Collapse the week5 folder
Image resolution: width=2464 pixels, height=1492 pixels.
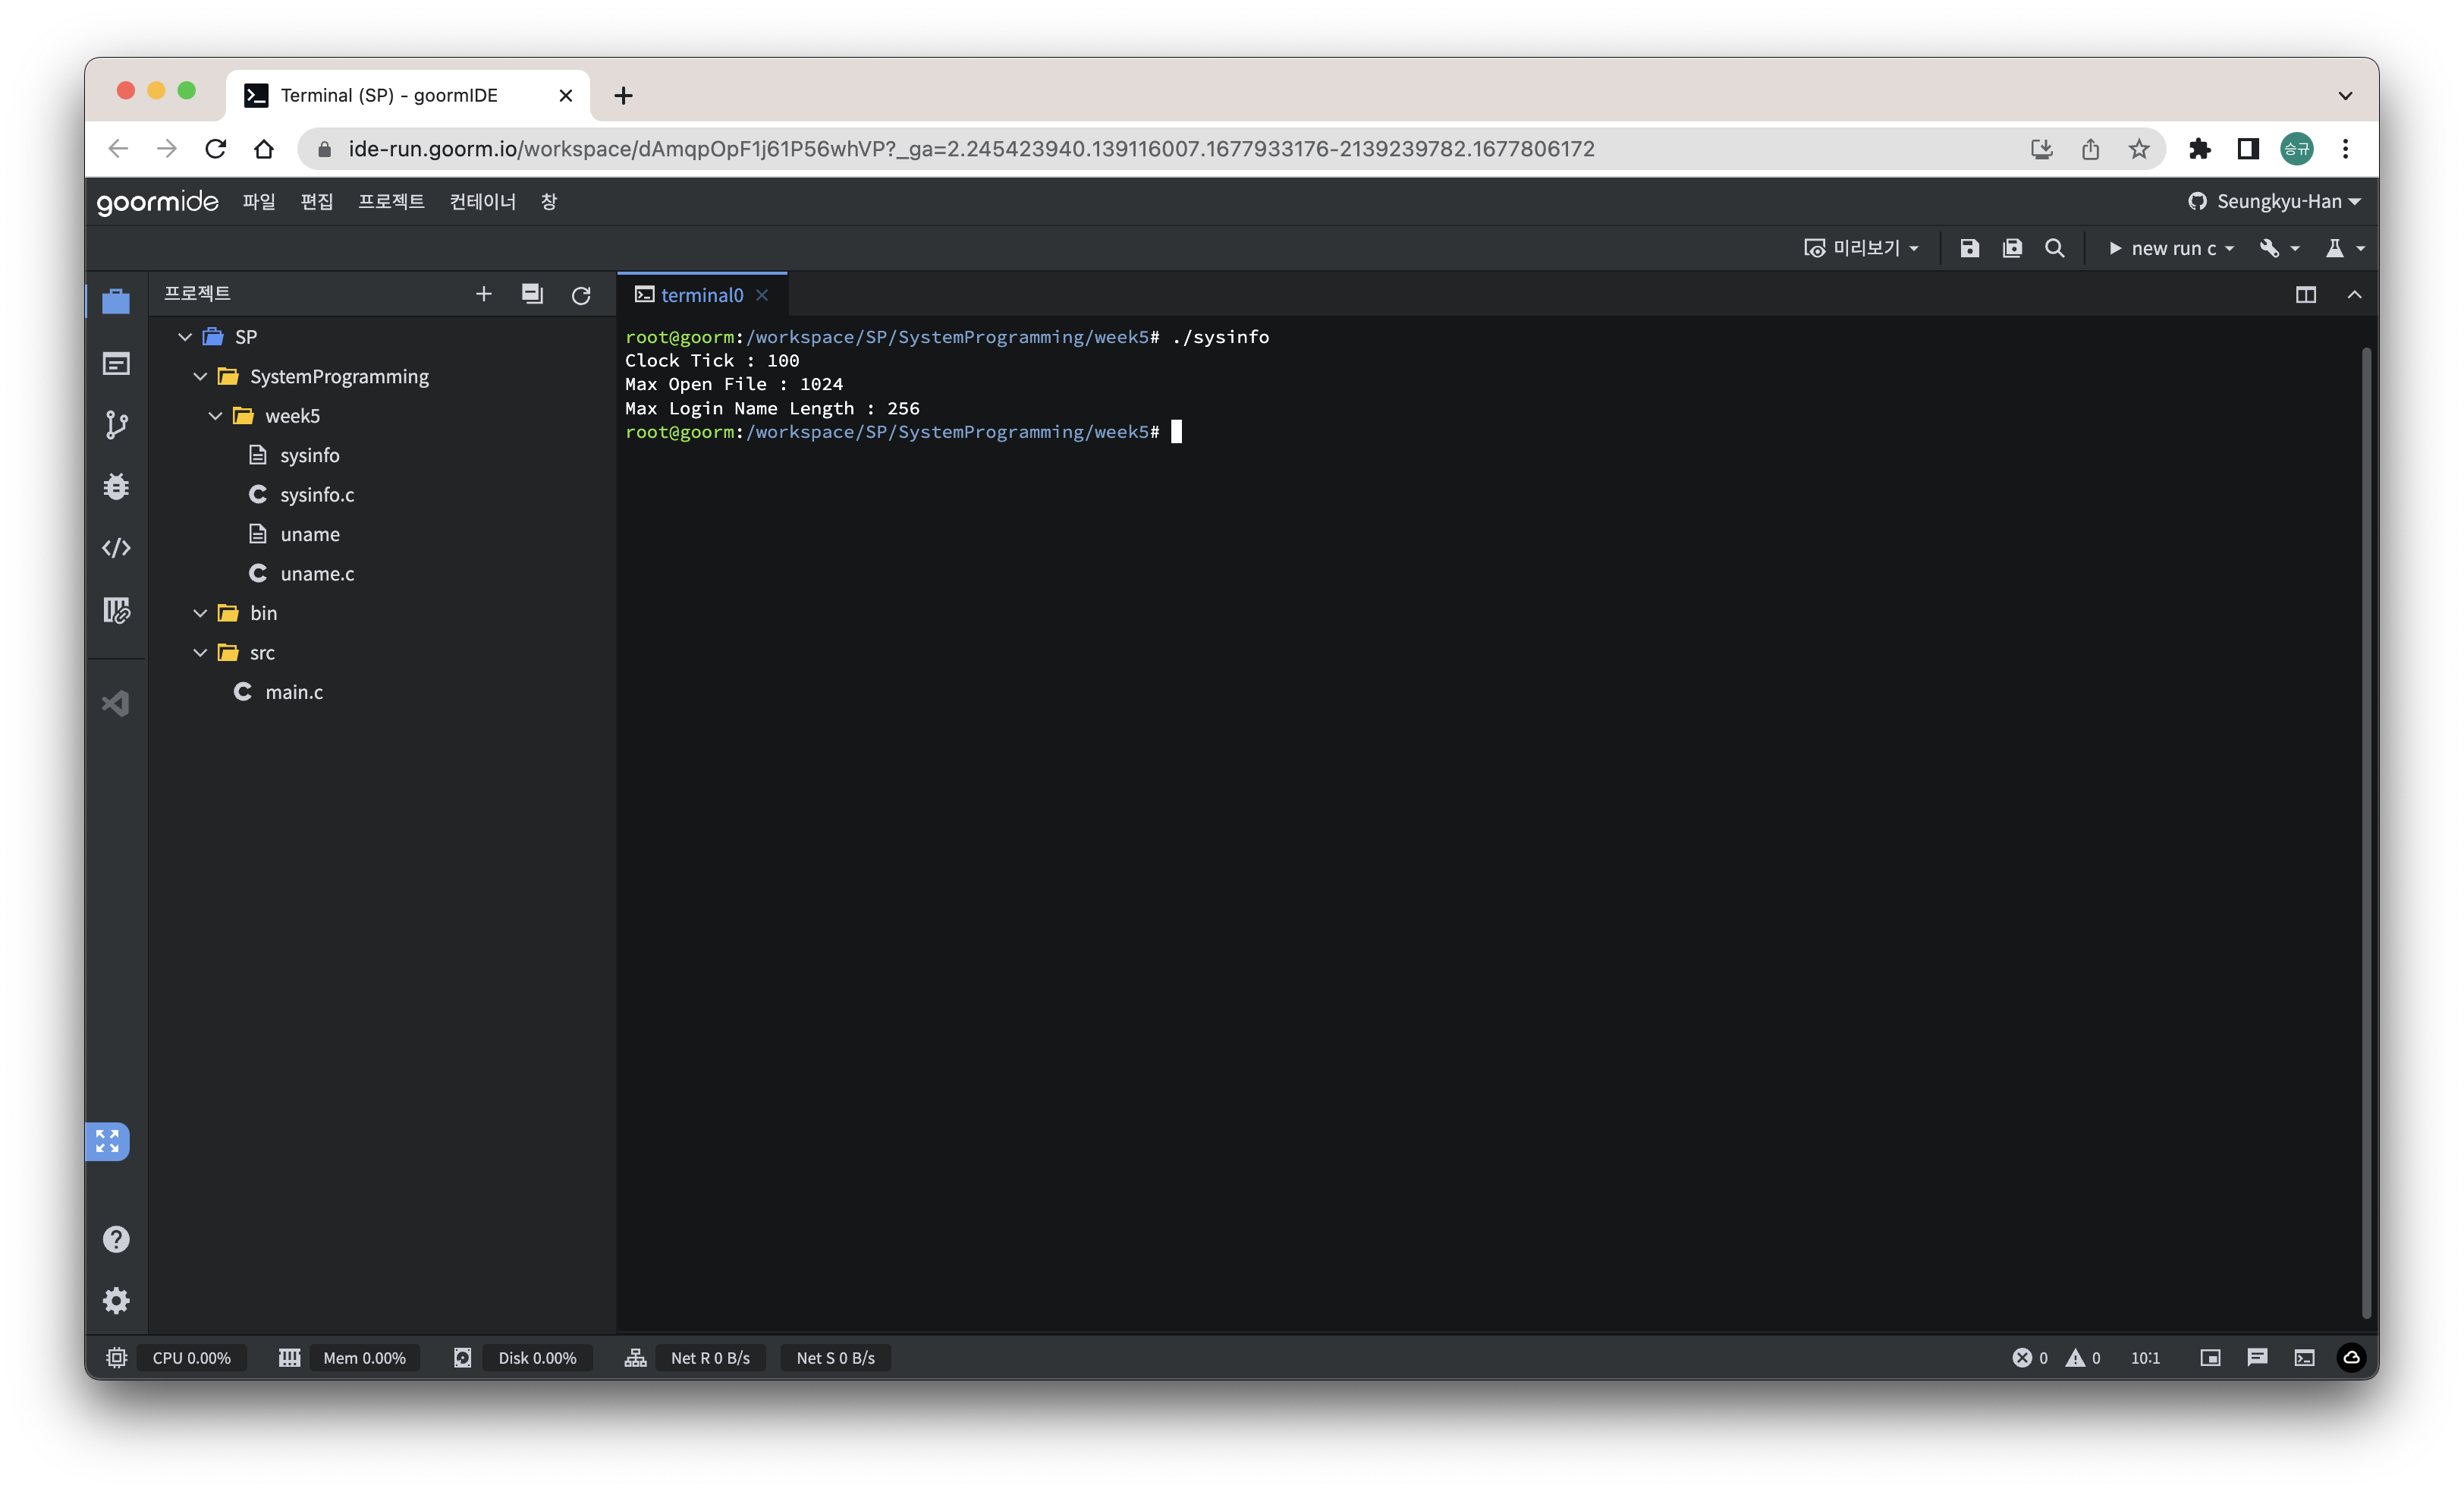click(x=215, y=417)
